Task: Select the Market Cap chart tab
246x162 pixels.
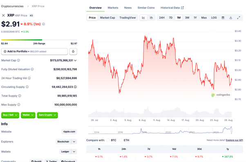Action: point(107,18)
